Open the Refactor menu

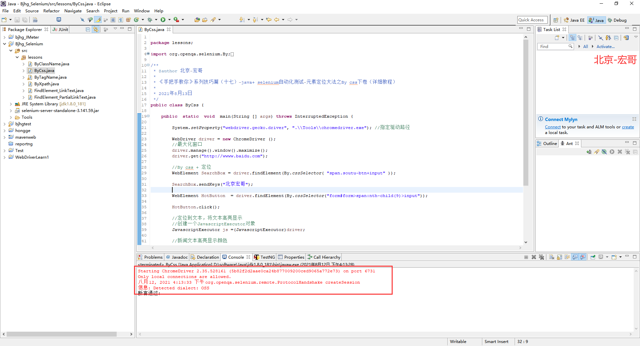pos(51,11)
